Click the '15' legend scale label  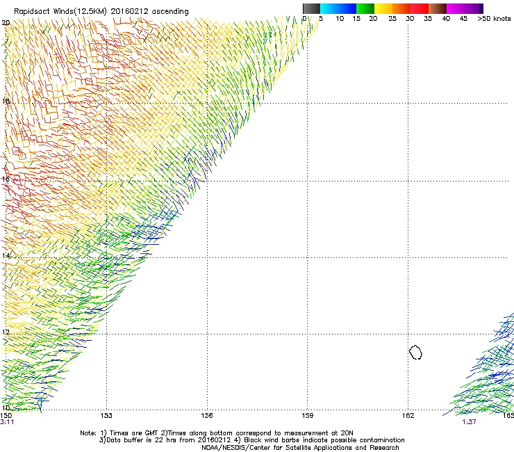coord(356,19)
